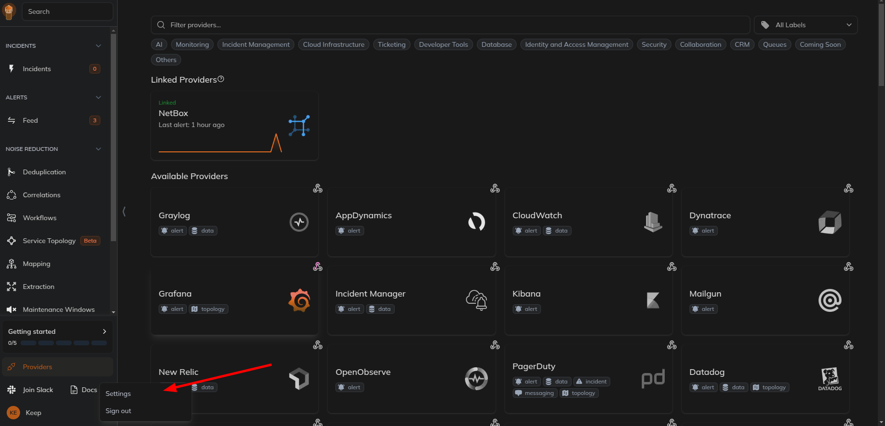Screen dimensions: 885x426
Task: Toggle the Others category filter
Action: 166,60
